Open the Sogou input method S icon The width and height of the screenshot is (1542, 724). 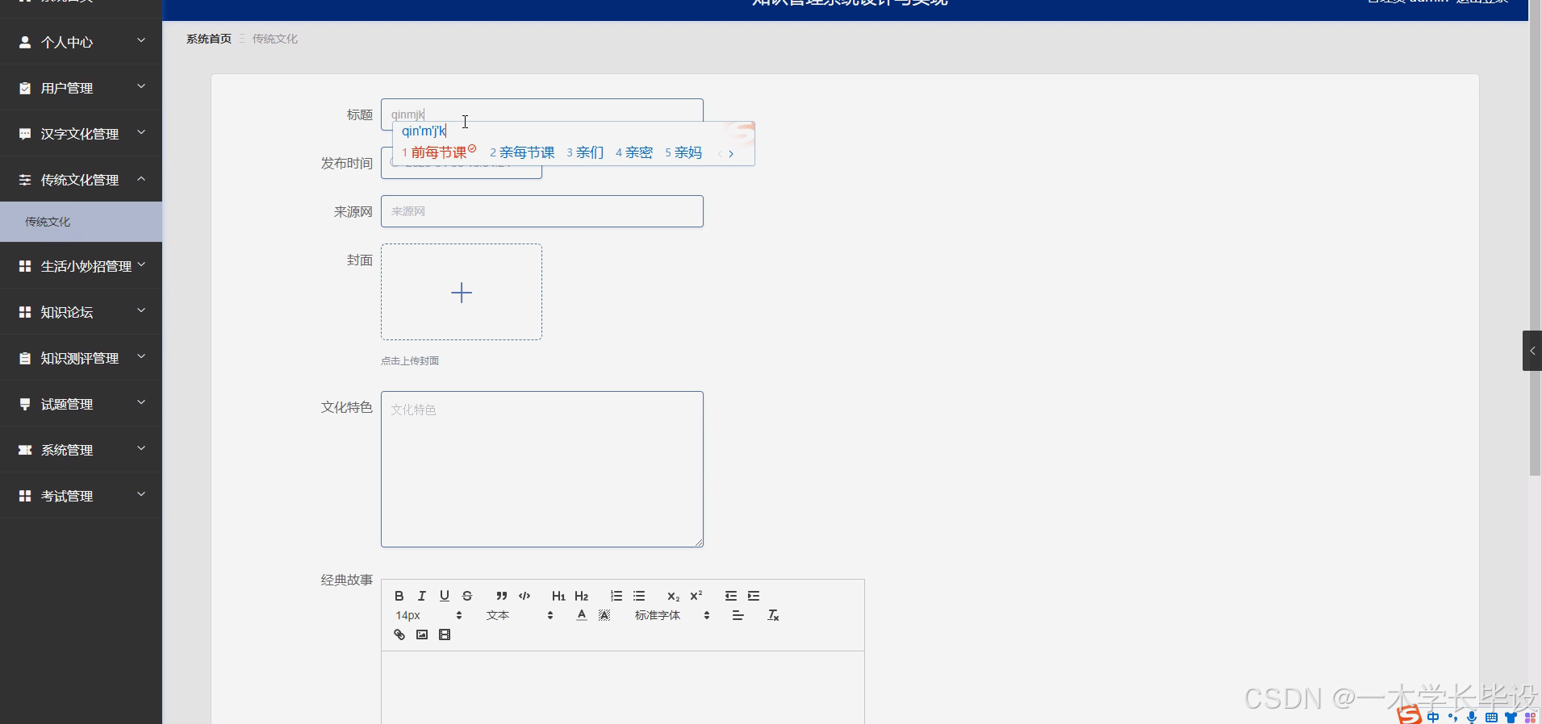(x=1410, y=715)
